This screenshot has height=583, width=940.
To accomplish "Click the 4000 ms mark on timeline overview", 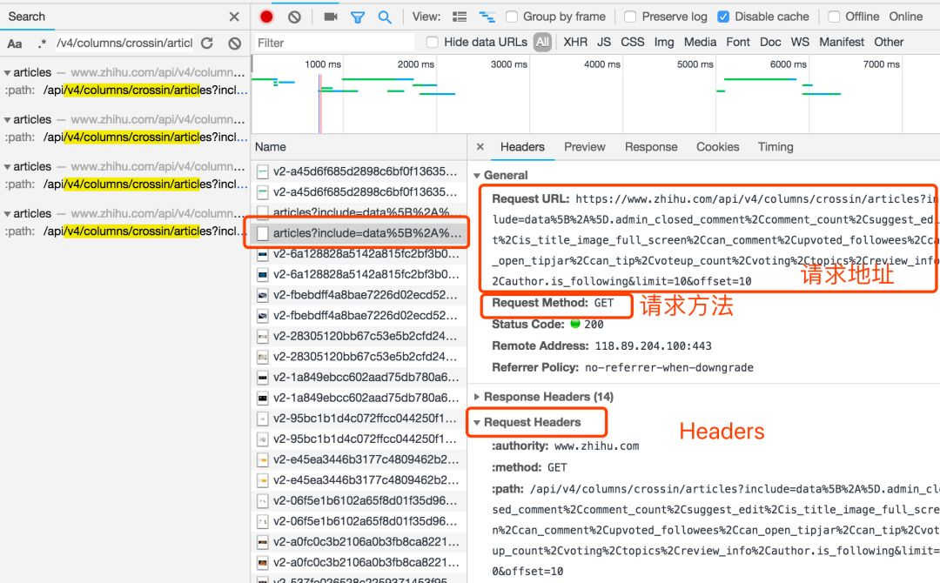I will coord(601,64).
